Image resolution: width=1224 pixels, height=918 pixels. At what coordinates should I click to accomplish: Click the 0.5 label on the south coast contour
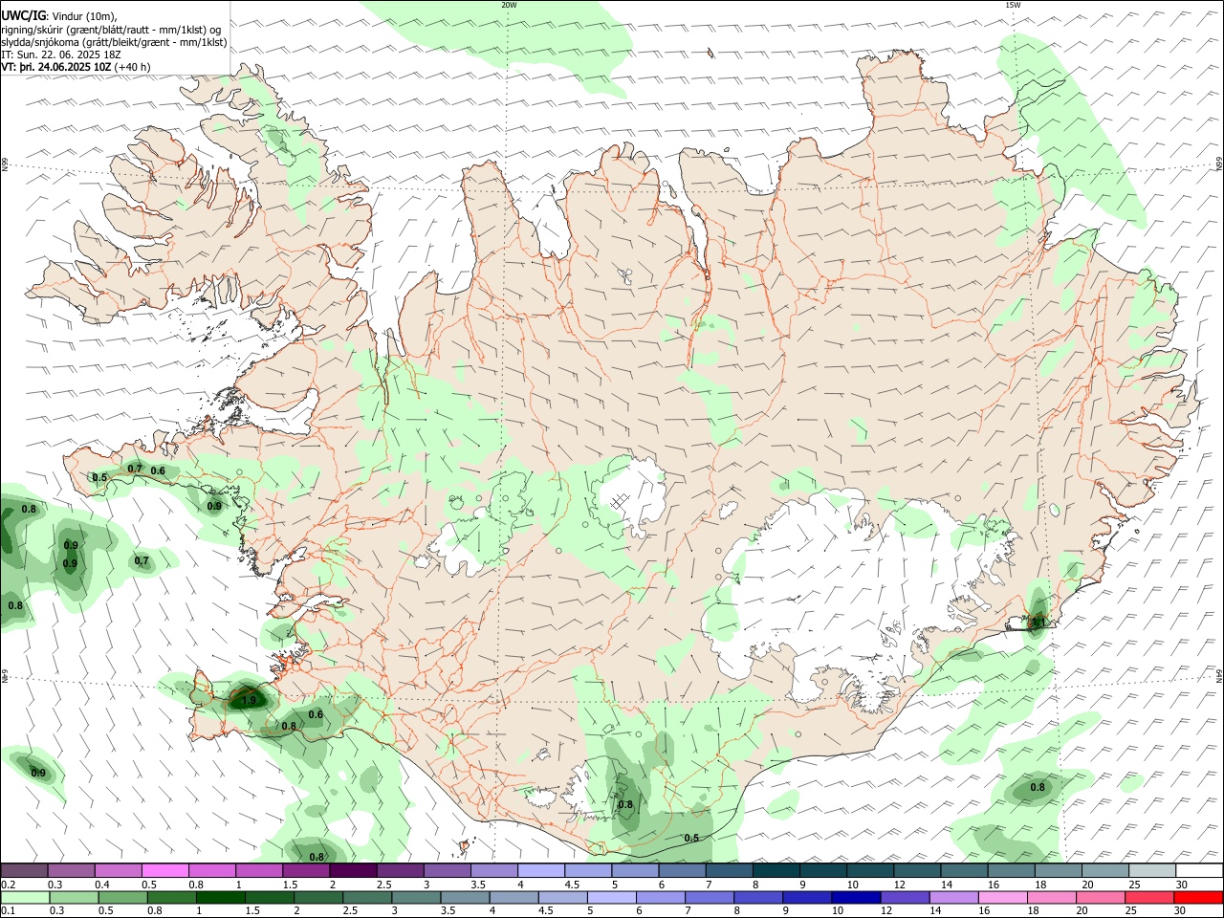tap(691, 838)
